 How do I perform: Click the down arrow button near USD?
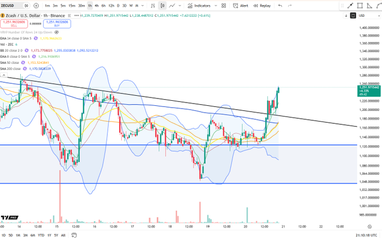[x=345, y=16]
